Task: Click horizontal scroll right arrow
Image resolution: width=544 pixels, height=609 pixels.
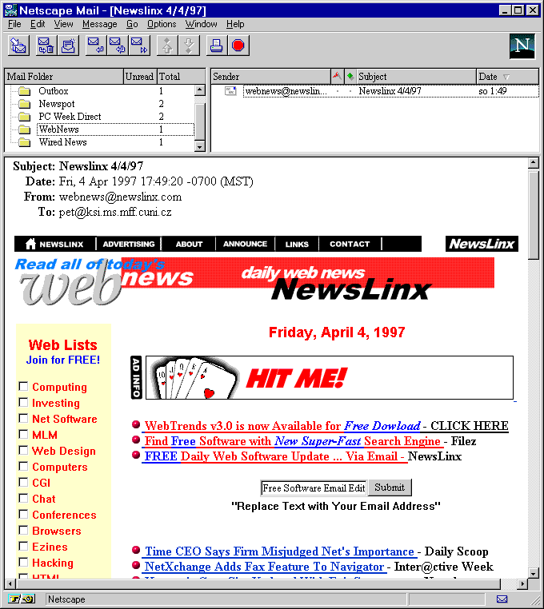Action: click(x=523, y=583)
